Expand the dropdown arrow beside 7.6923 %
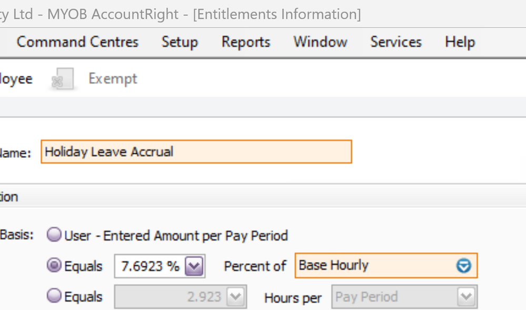Screen dimensions: 526x310 (194, 266)
